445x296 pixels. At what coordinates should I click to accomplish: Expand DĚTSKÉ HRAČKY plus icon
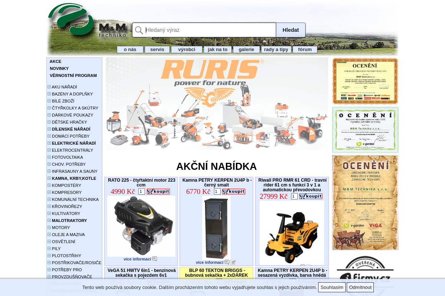[49, 122]
